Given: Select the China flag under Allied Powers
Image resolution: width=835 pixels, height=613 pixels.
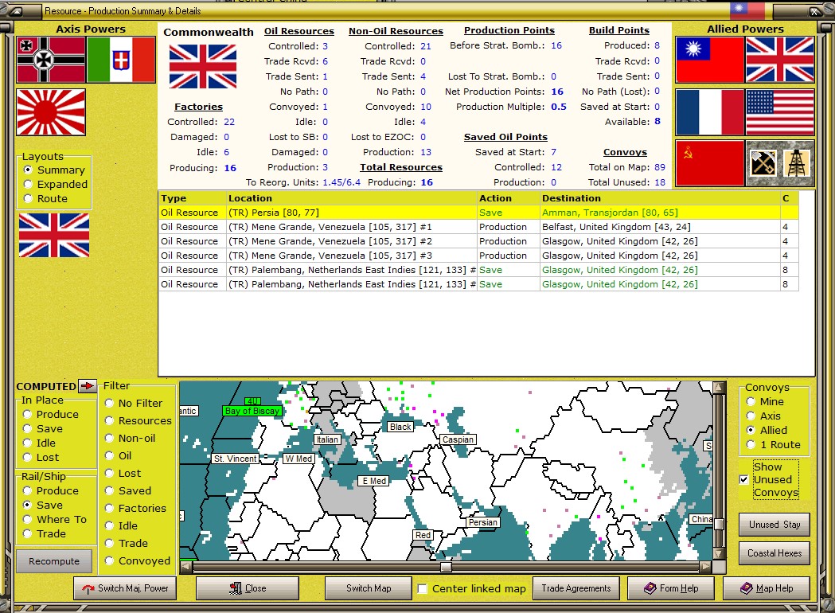Looking at the screenshot, I should (710, 60).
